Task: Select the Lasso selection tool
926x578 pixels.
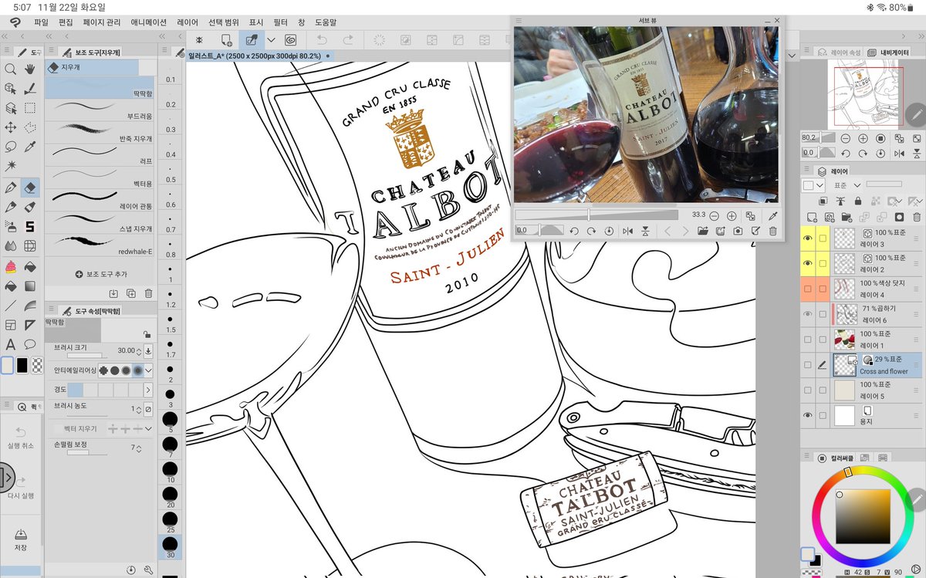Action: [11, 147]
